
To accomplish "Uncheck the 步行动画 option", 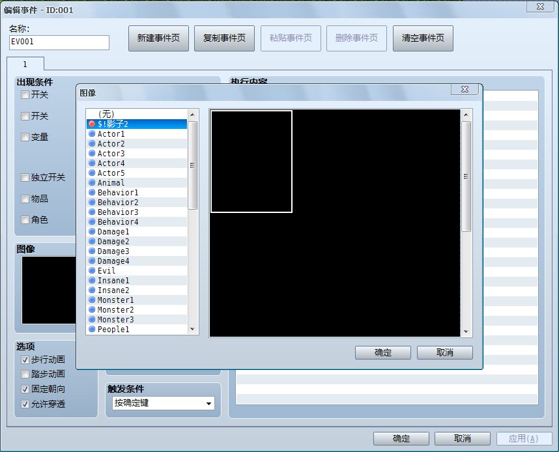I will coord(25,360).
